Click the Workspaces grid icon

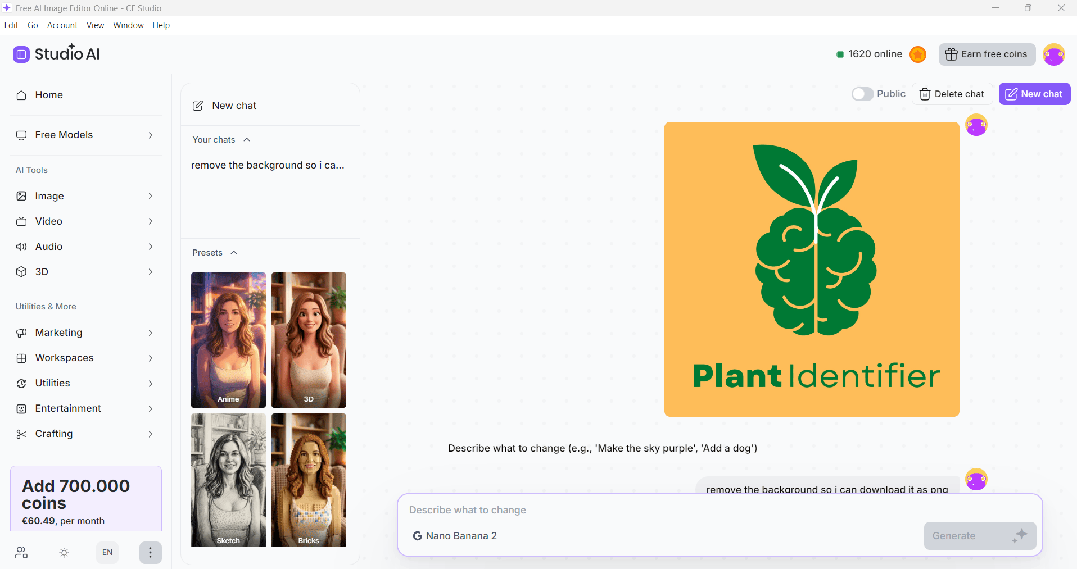coord(21,358)
